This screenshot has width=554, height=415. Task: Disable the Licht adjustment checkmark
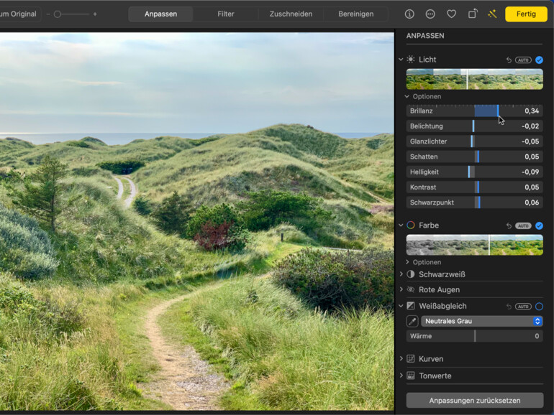(539, 60)
